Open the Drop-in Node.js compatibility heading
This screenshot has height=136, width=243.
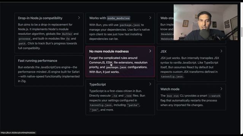pyautogui.click(x=40, y=18)
